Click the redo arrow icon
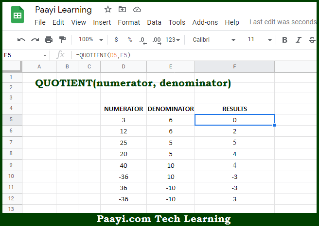319x226 pixels. 35,40
